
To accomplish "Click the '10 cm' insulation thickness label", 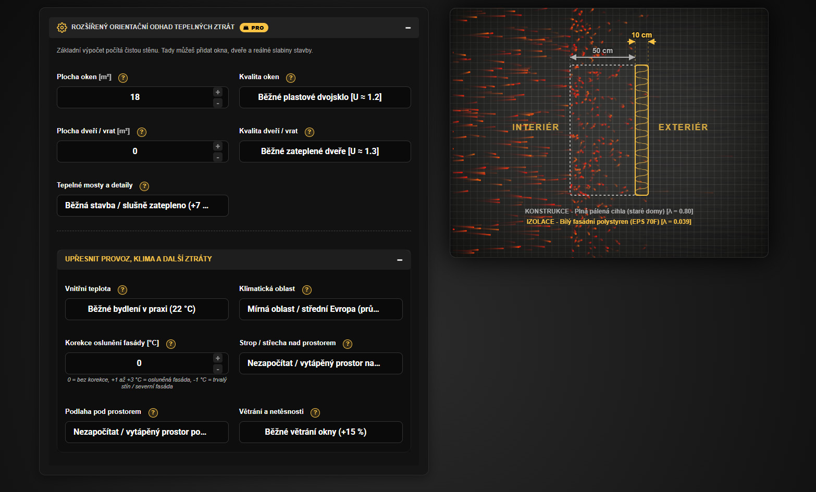I will tap(641, 35).
